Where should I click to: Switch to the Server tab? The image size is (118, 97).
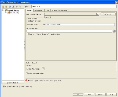(x=29, y=10)
